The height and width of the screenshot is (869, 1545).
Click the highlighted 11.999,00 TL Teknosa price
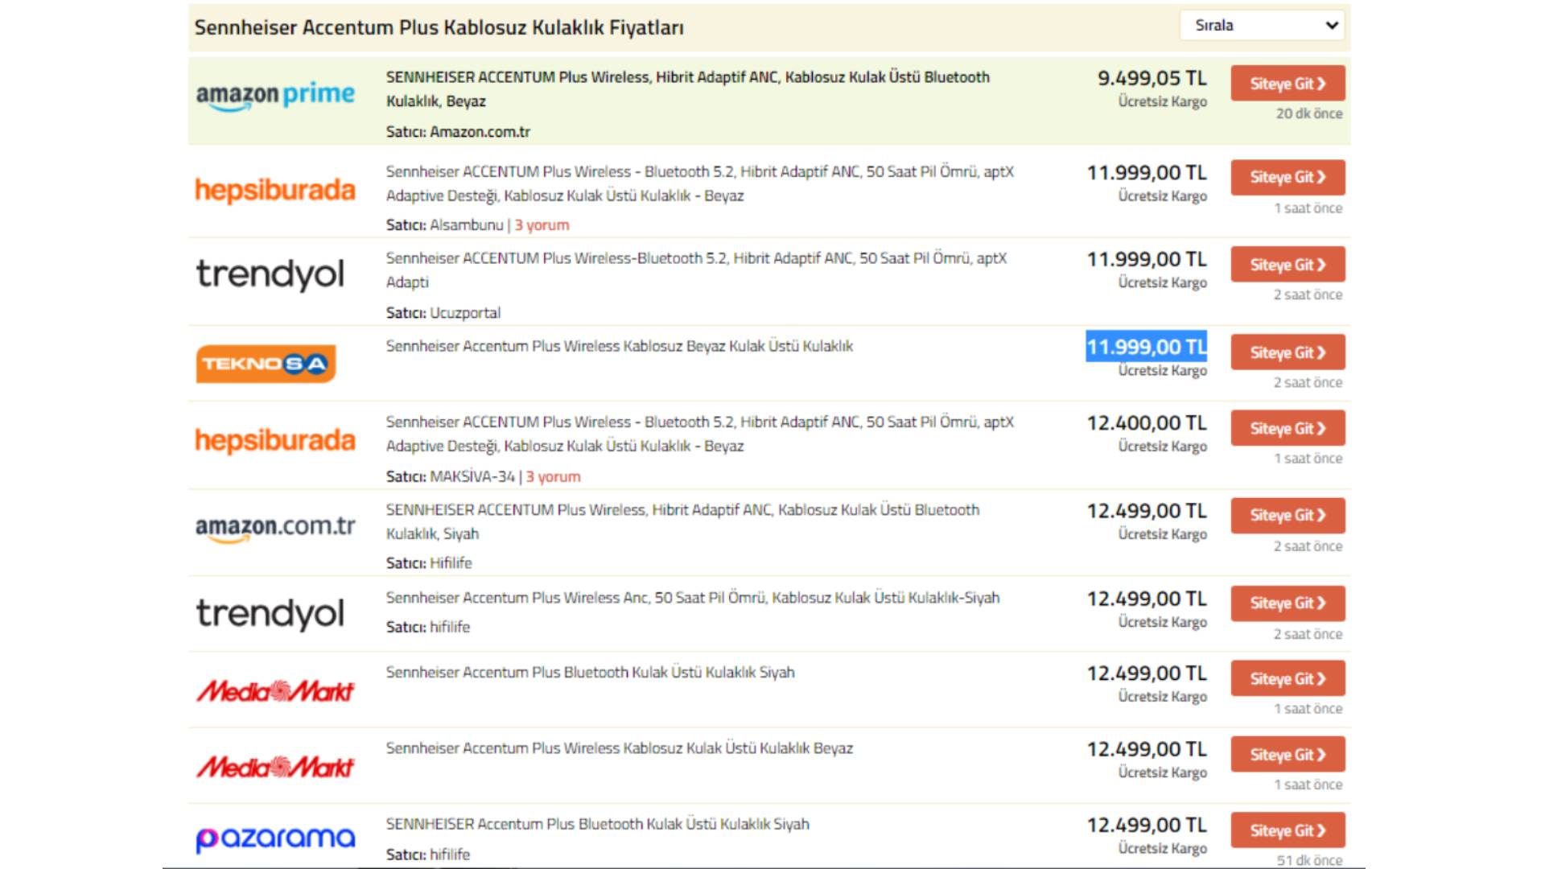[x=1146, y=347]
